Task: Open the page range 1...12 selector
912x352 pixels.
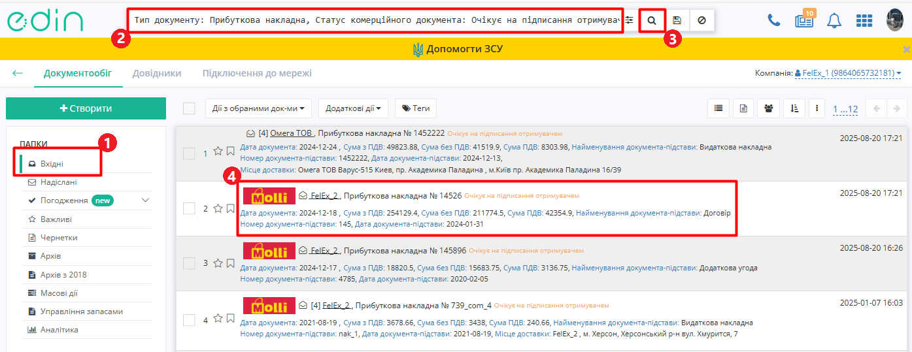Action: pos(845,109)
